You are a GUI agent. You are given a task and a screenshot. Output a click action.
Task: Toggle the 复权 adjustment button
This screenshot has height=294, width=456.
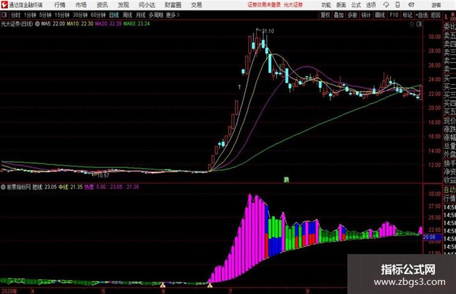click(325, 15)
